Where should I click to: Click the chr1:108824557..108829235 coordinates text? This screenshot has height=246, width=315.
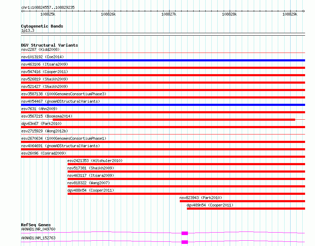click(x=48, y=7)
